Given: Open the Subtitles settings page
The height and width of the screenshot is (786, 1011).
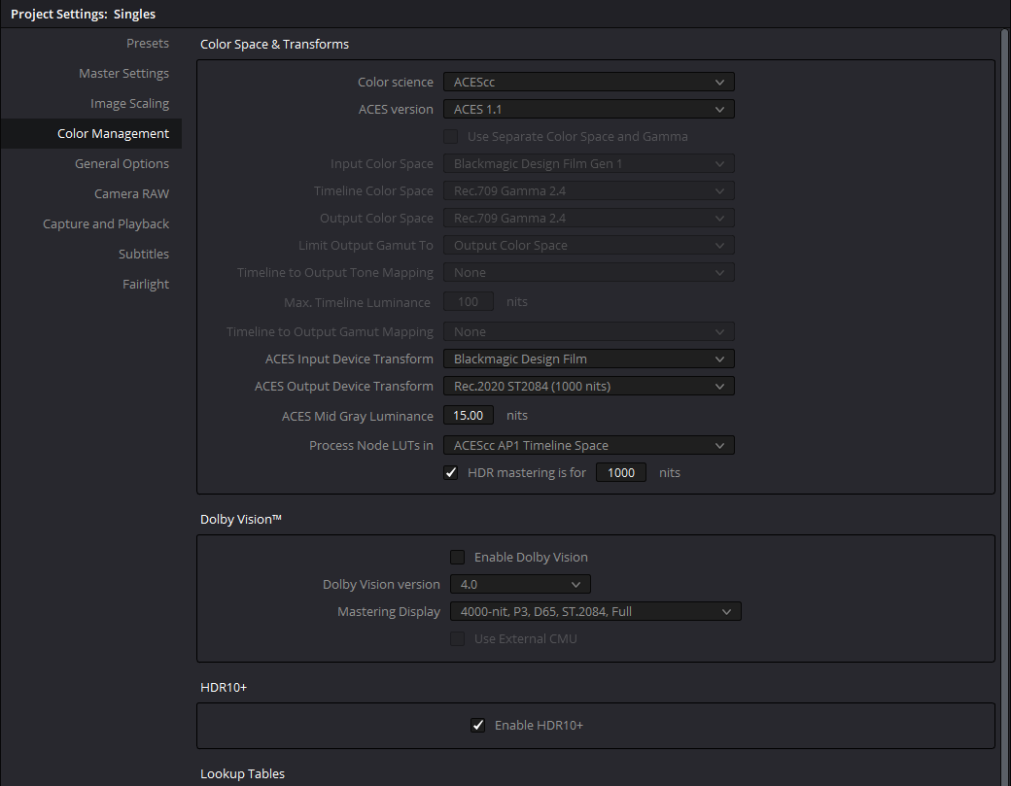Looking at the screenshot, I should 144,254.
